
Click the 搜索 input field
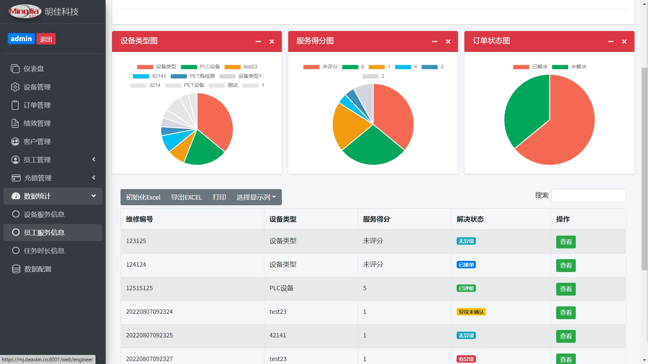pos(588,195)
